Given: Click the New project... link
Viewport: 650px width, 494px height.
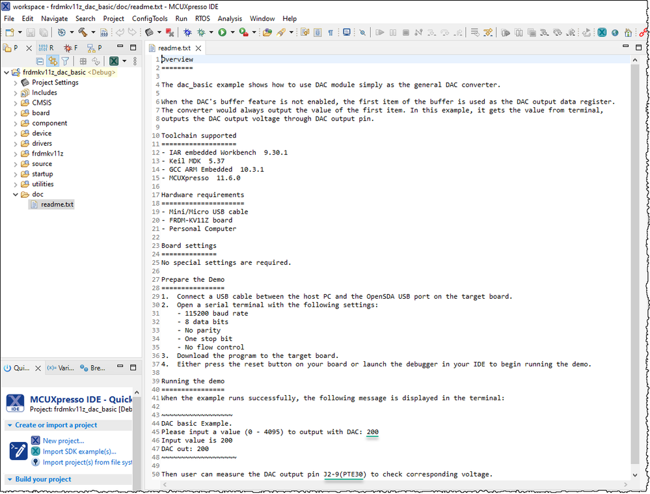Looking at the screenshot, I should [x=63, y=441].
